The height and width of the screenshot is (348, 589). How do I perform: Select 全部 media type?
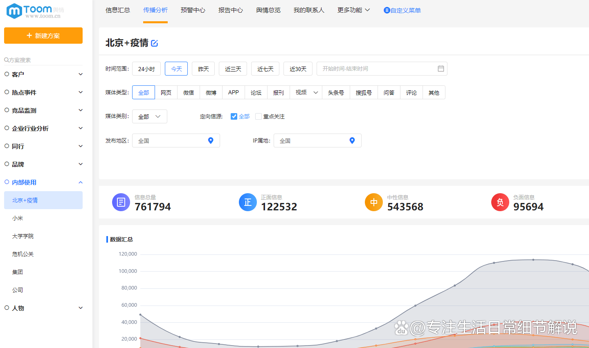(144, 93)
